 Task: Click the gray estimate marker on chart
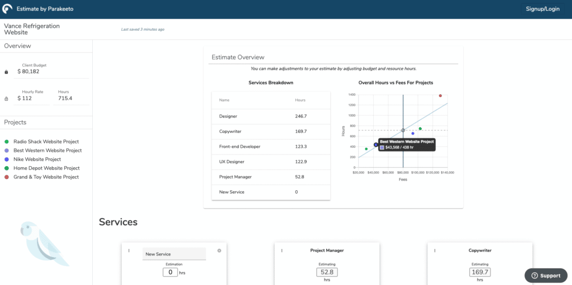[x=403, y=131]
